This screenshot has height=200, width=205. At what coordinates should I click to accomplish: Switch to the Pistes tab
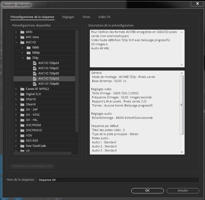pyautogui.click(x=86, y=17)
